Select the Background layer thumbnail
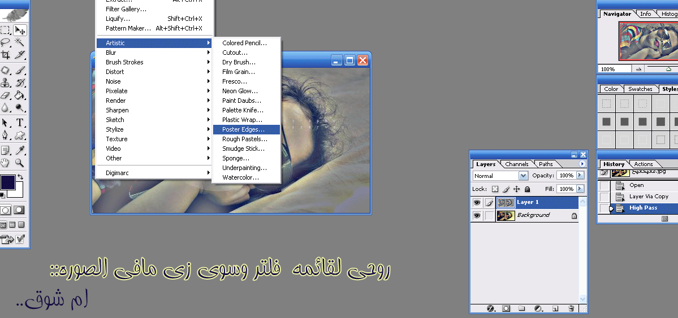The height and width of the screenshot is (318, 678). (x=506, y=215)
